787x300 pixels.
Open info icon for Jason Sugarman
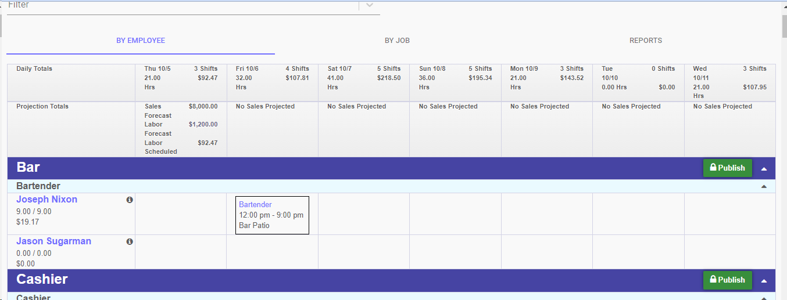click(x=130, y=241)
